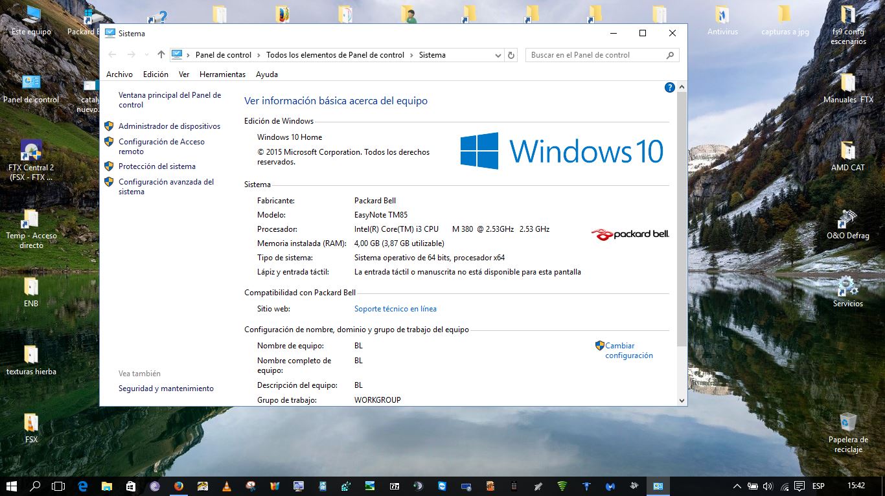Click green Wi-Fi signal taskbar icon
The image size is (885, 496).
click(x=562, y=486)
